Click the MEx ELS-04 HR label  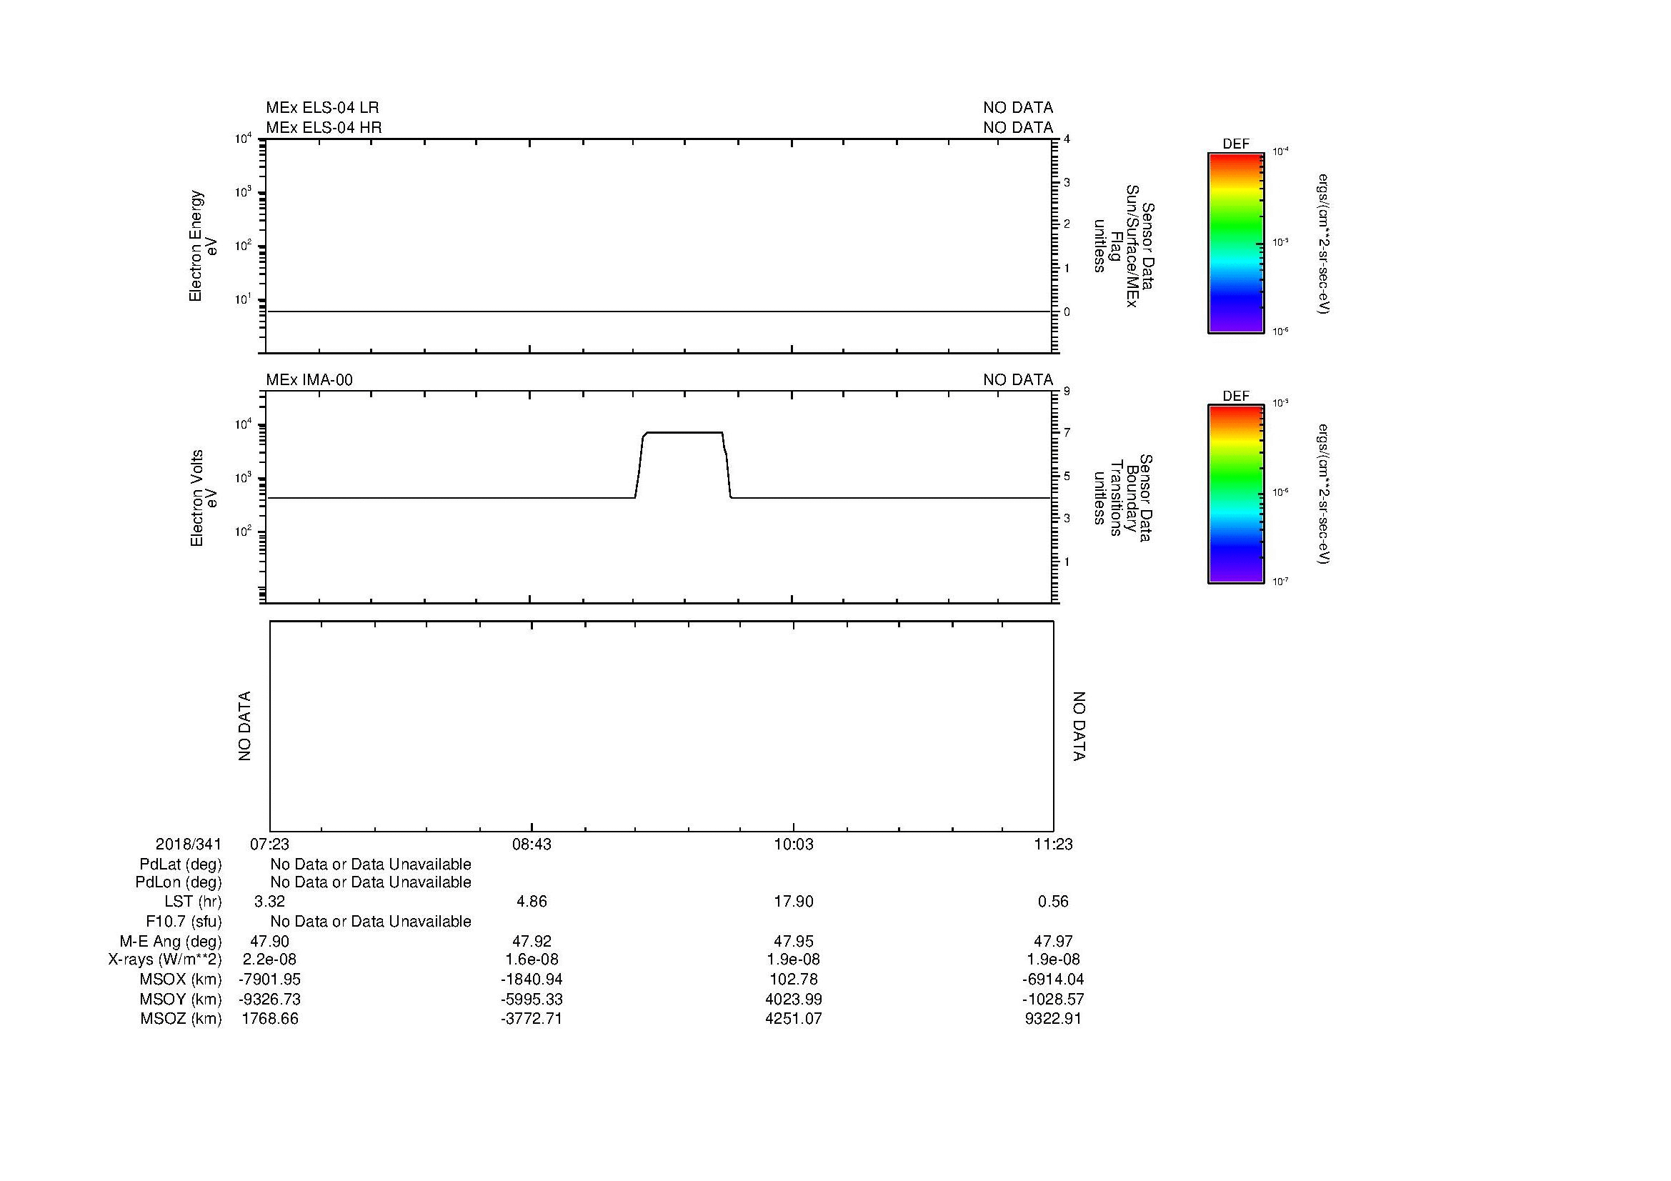(x=324, y=127)
